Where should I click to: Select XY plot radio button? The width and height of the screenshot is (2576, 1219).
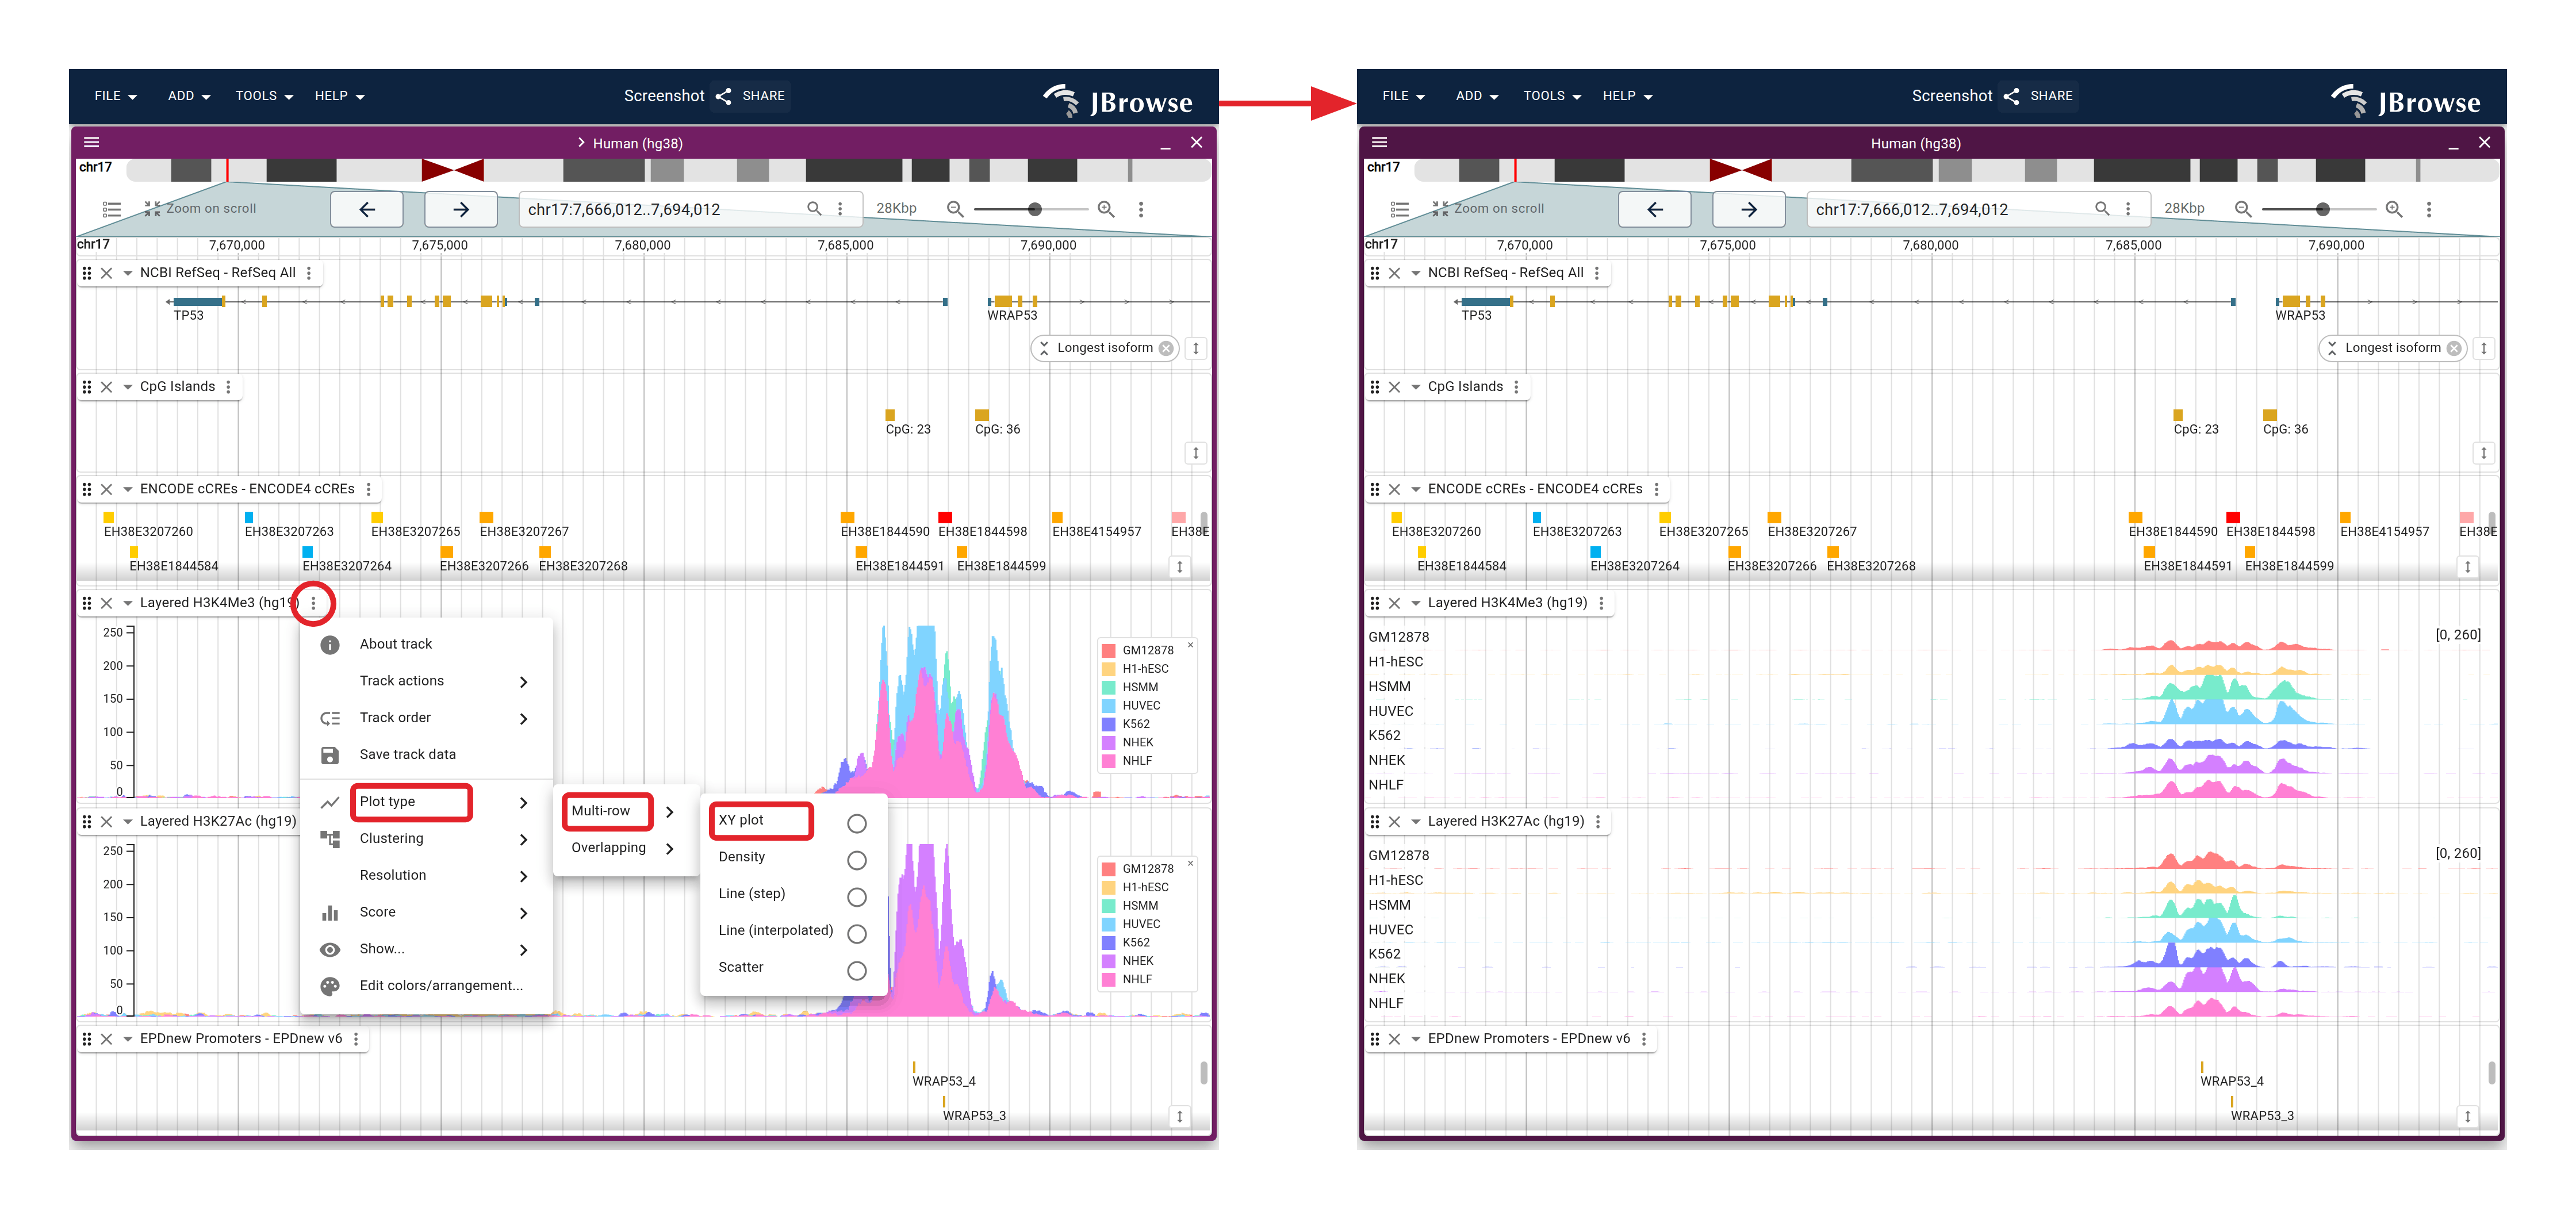click(856, 823)
